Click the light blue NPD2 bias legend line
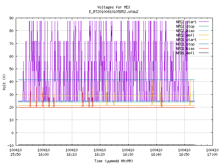219x164 pixels. tap(204, 30)
